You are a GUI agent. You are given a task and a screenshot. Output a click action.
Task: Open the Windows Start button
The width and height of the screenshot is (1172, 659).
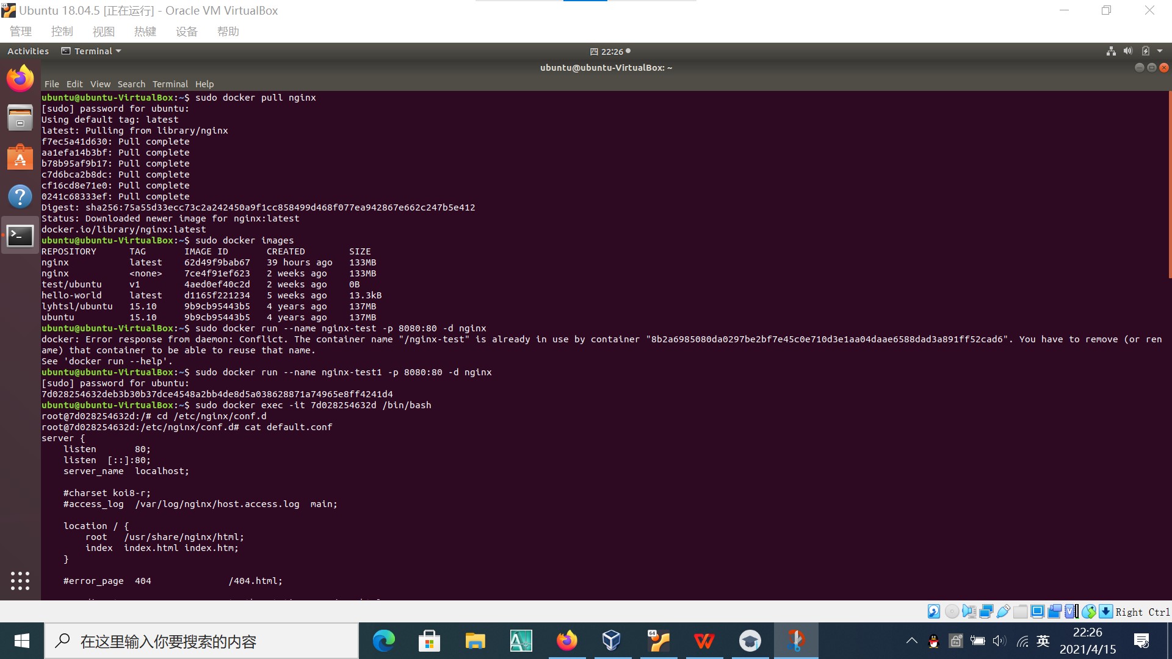(x=22, y=641)
